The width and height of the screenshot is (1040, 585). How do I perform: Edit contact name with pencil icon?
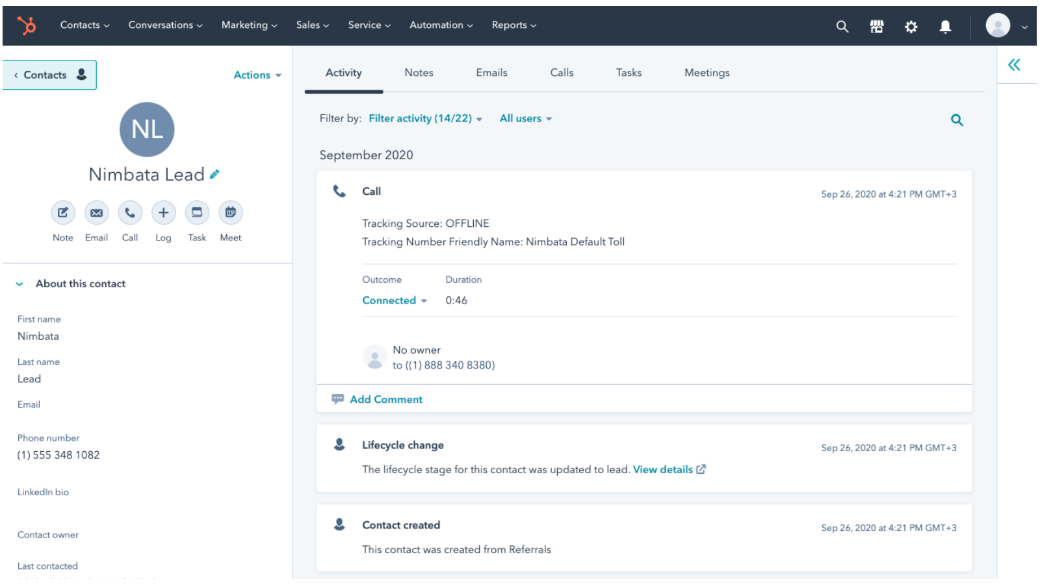[x=214, y=174]
